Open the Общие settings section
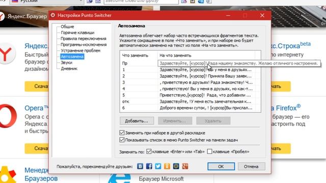The height and width of the screenshot is (183, 326). pyautogui.click(x=67, y=26)
